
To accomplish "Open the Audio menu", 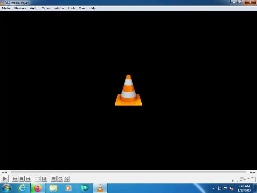I will (x=34, y=8).
